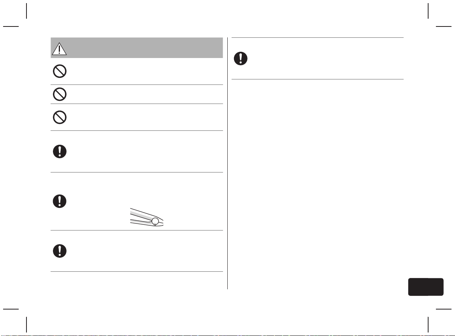
Task: Click the horizontal rule above the right column
Action: coord(318,37)
